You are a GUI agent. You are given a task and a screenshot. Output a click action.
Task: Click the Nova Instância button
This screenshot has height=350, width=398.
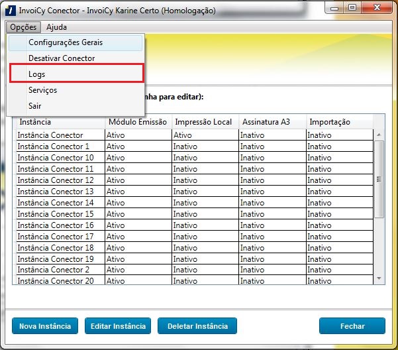click(x=45, y=326)
